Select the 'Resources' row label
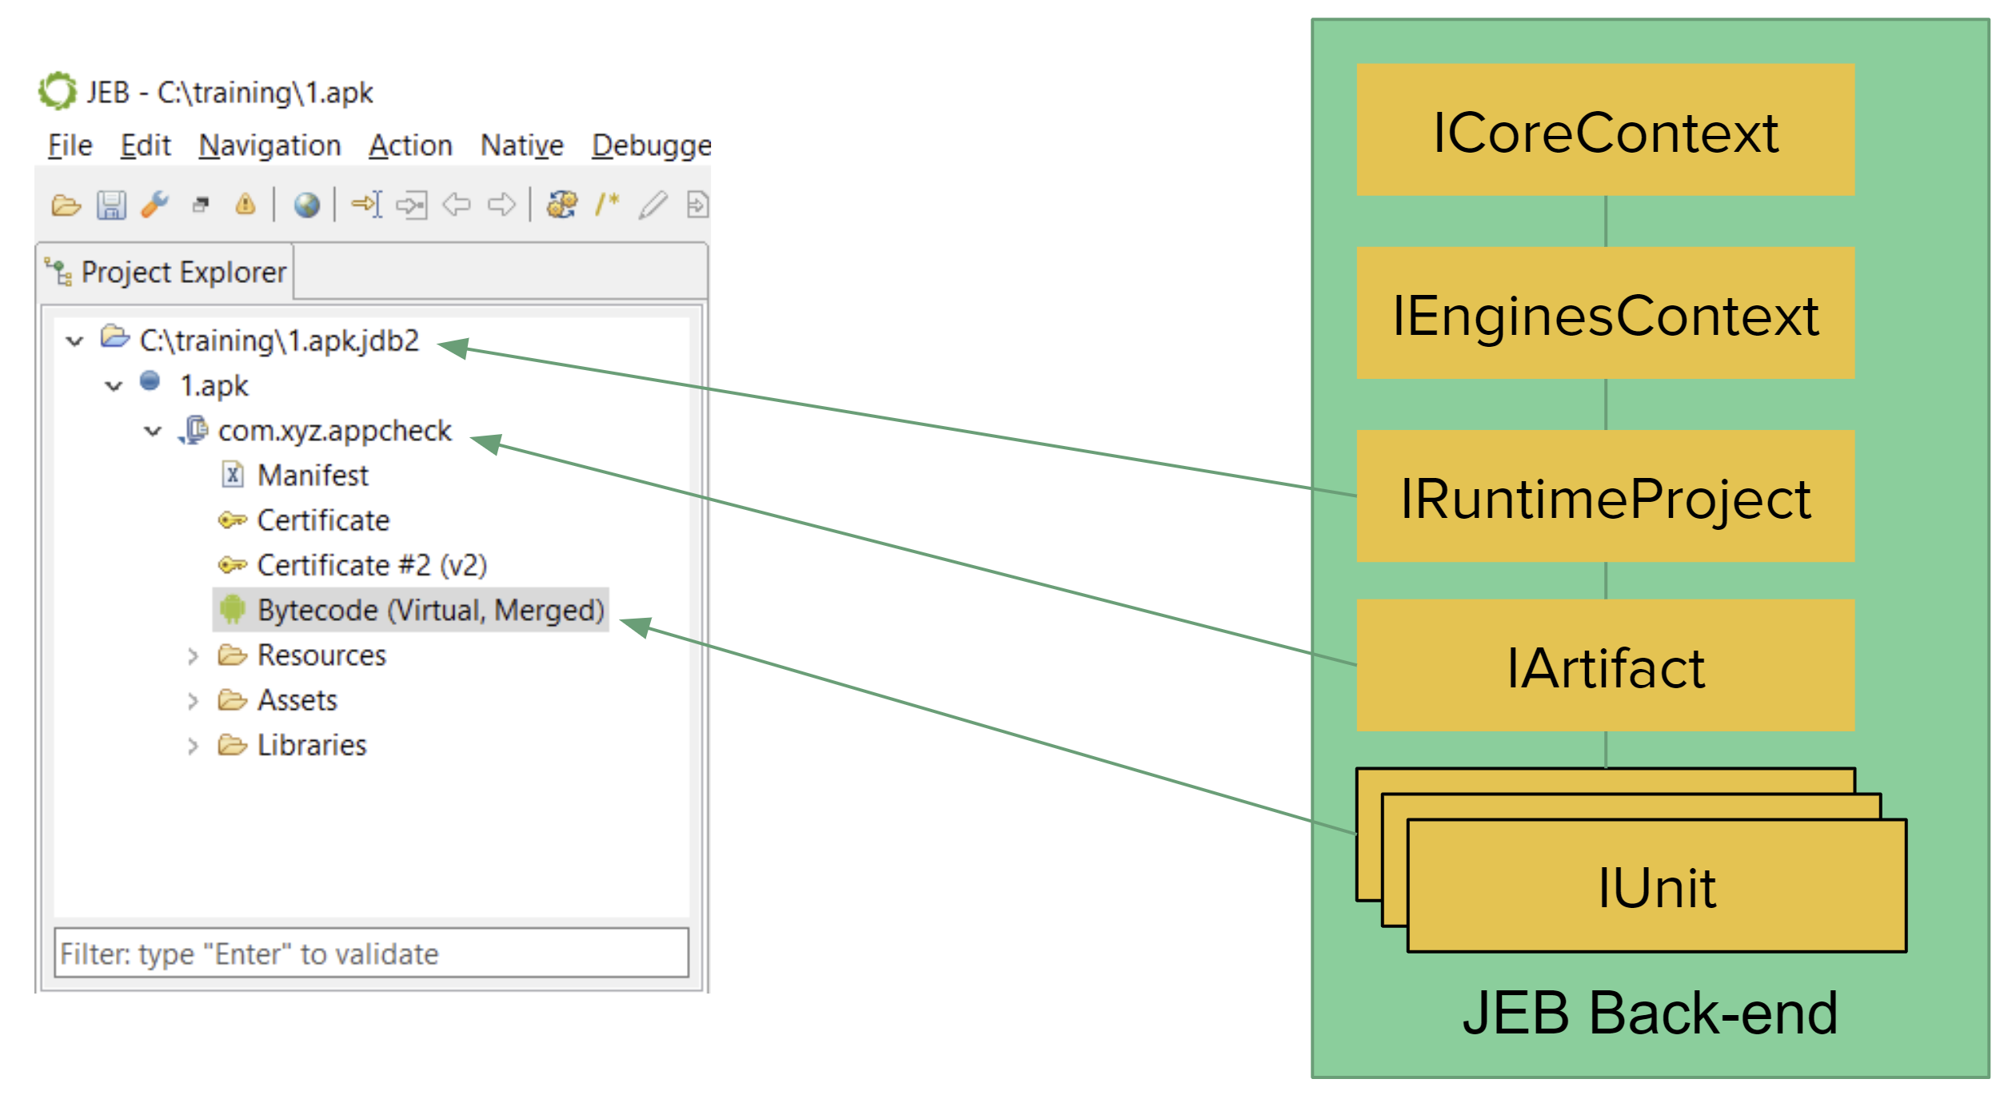This screenshot has height=1103, width=2008. 321,655
